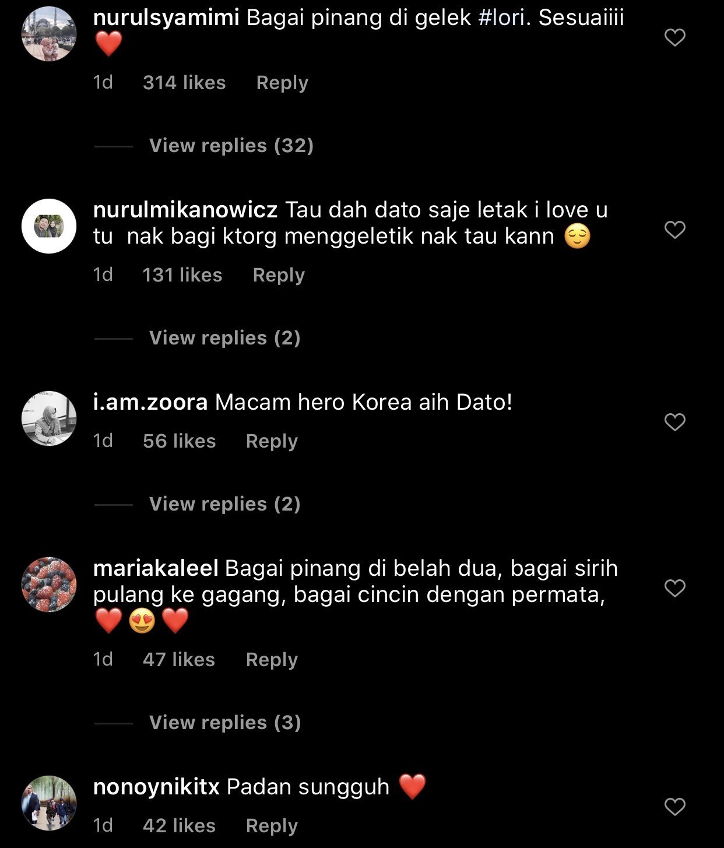Tap heart icon beside mariakaleel's comment
Screen dimensions: 724x848
674,588
